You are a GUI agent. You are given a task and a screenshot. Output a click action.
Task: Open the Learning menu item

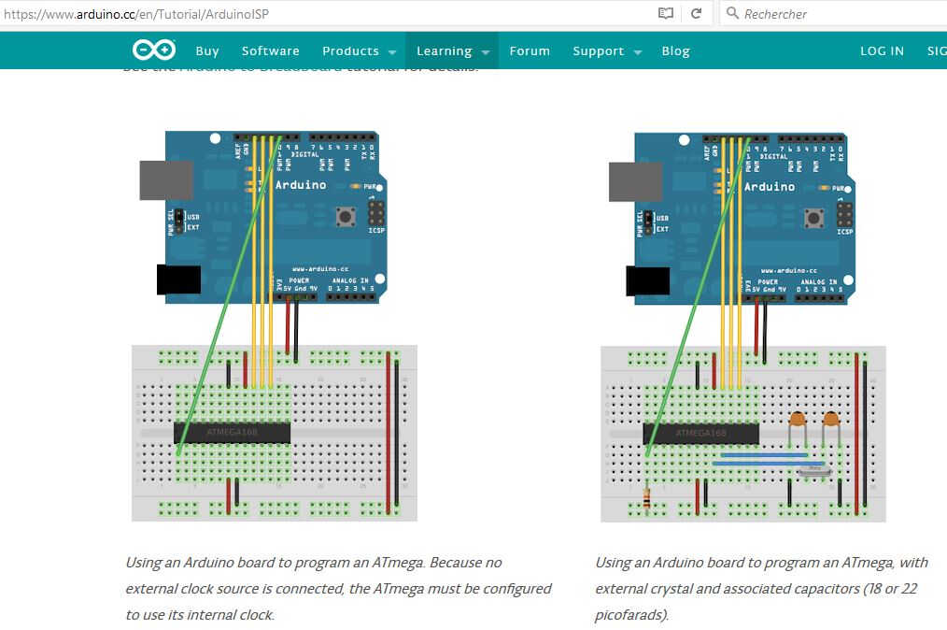(x=444, y=50)
